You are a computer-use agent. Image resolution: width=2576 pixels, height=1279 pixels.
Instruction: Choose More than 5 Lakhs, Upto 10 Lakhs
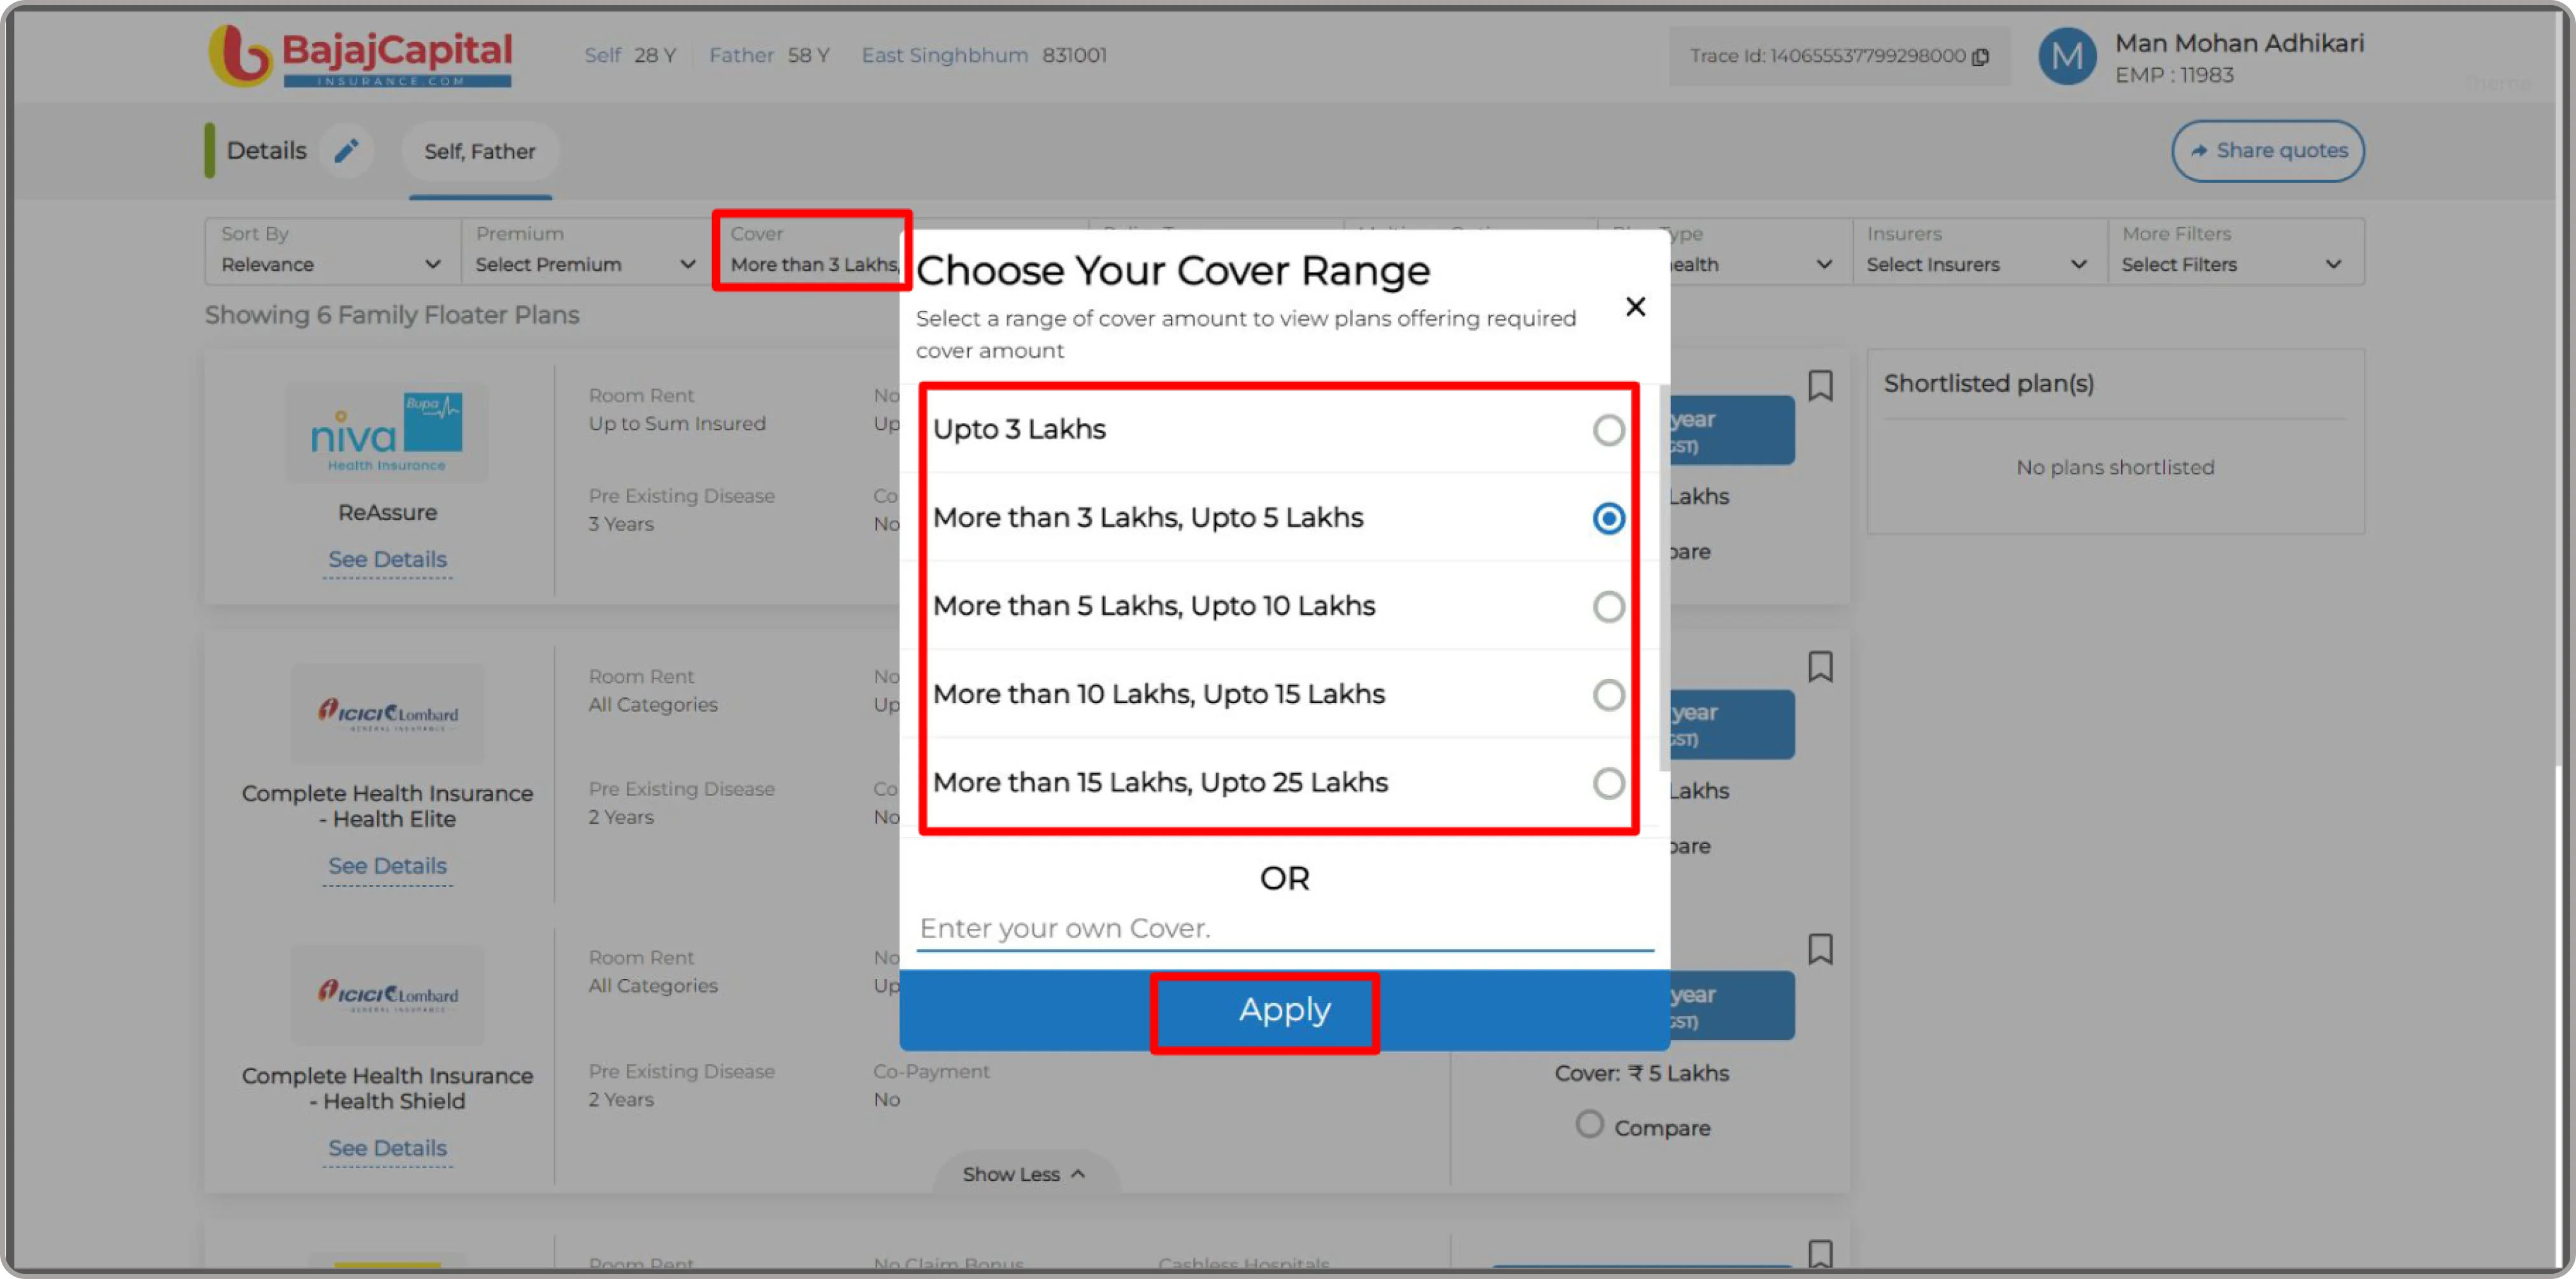click(1280, 606)
